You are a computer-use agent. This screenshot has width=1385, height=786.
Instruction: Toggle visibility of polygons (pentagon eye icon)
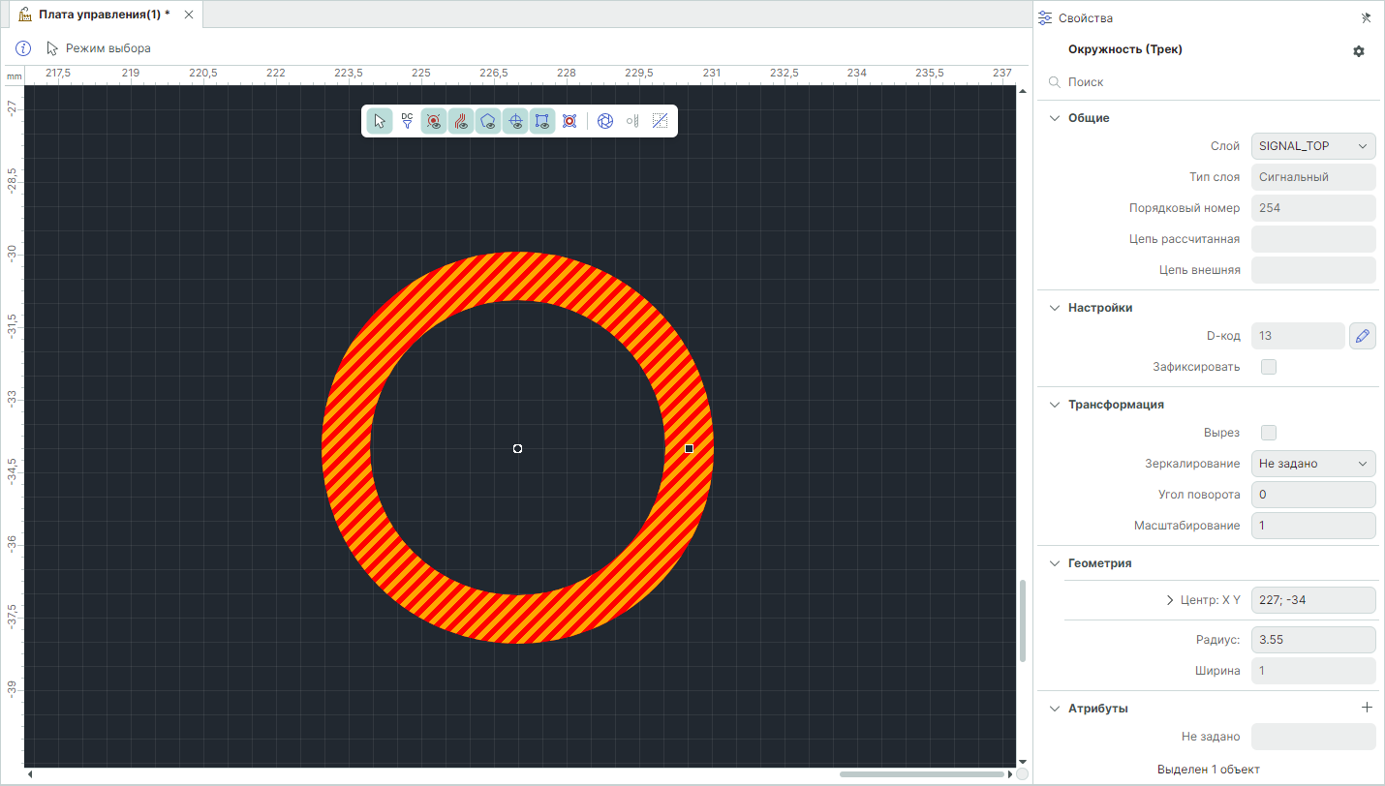[488, 121]
